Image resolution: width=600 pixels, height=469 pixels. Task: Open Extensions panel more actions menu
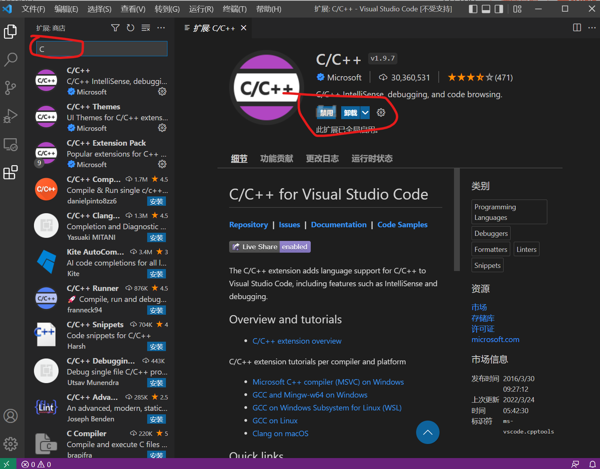(x=161, y=28)
